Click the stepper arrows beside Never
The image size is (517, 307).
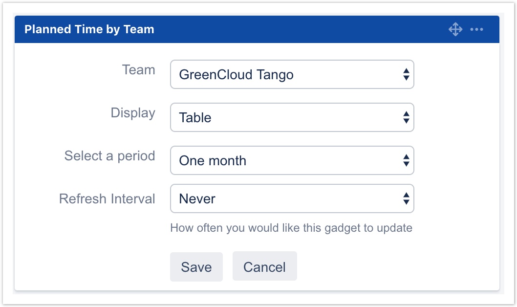click(406, 198)
